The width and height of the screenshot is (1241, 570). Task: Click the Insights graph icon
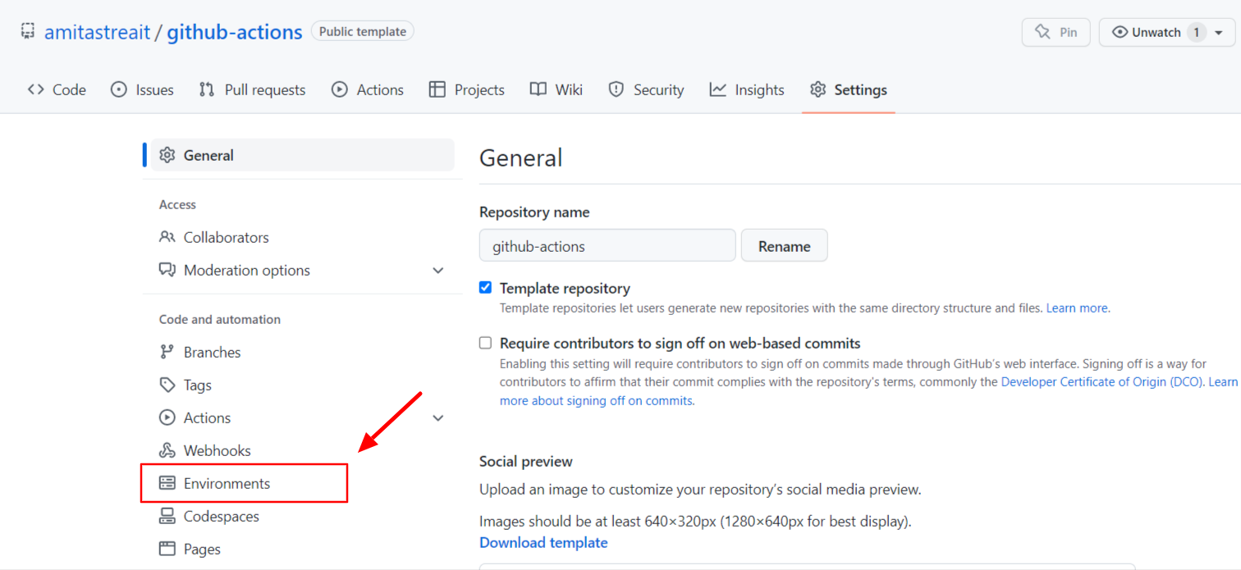click(717, 89)
